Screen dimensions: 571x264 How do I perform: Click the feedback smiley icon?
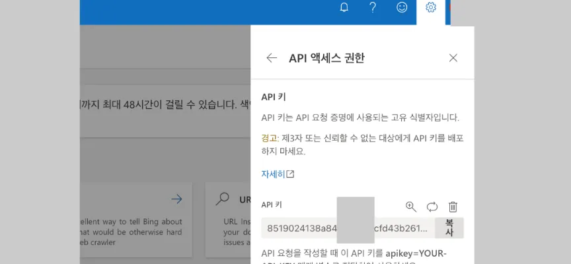point(402,7)
